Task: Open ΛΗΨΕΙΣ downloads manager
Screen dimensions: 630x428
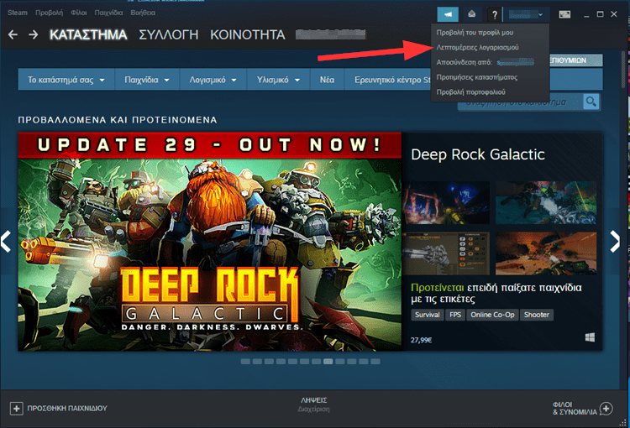Action: point(314,405)
